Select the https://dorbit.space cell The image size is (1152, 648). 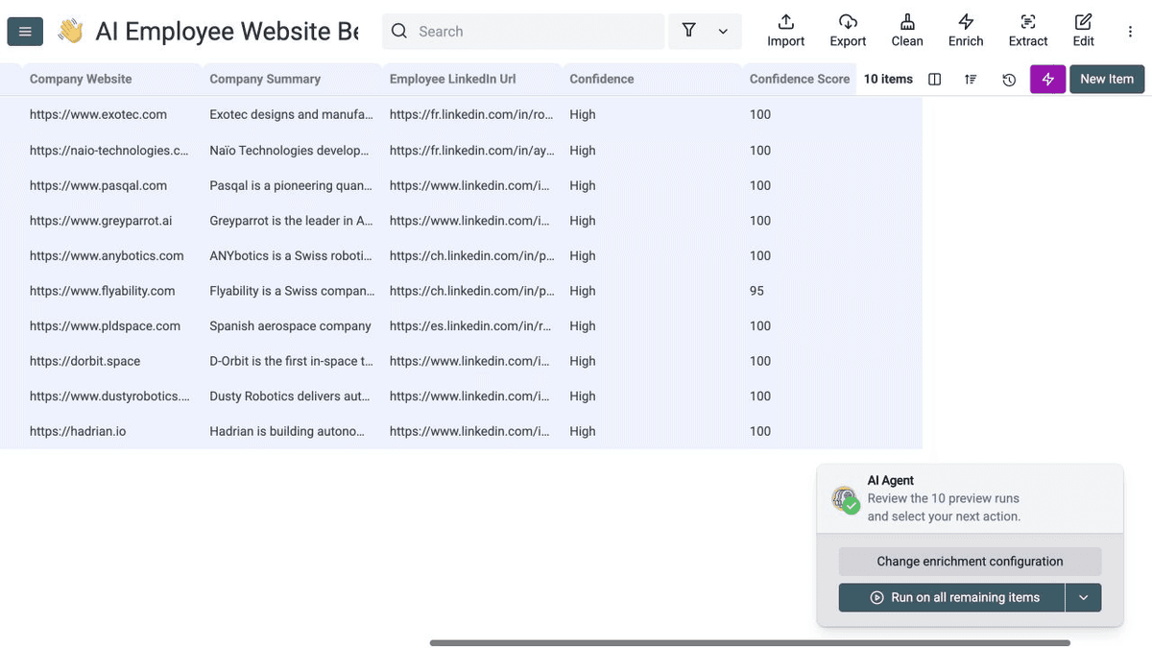click(84, 361)
